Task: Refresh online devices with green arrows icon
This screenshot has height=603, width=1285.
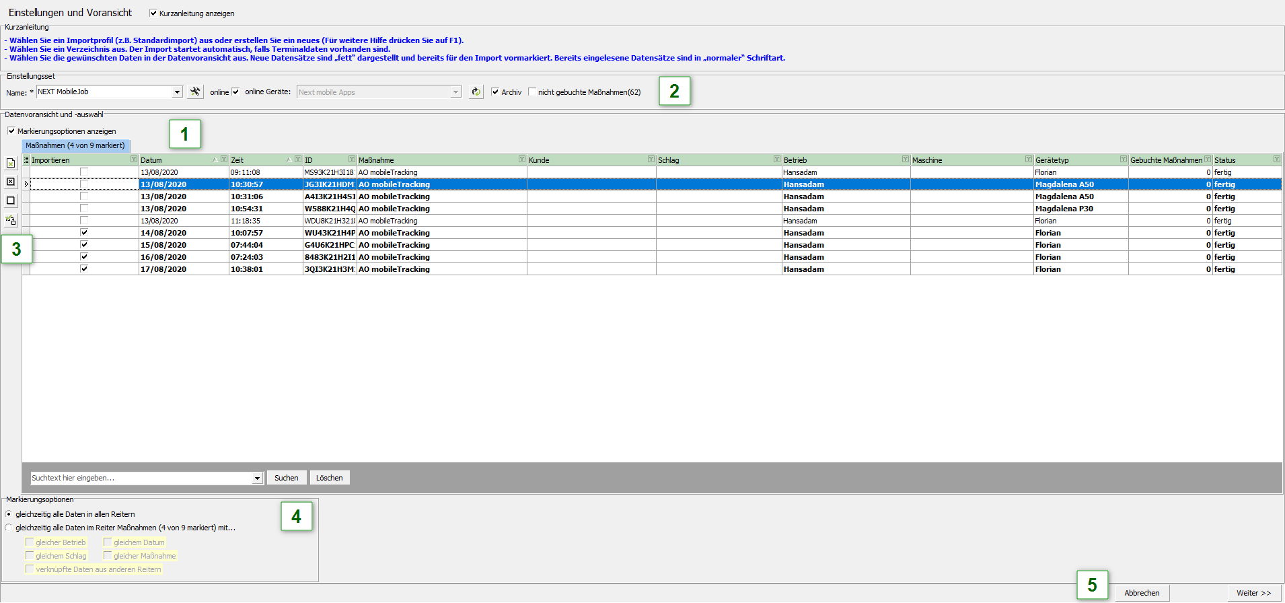Action: [x=476, y=92]
